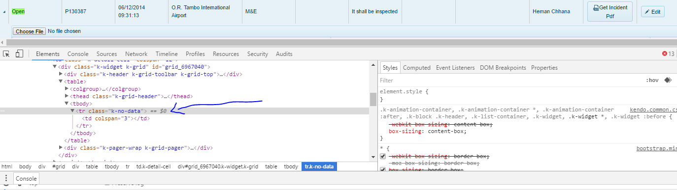Click the elements panel vertical scrollbar thumb

(373, 99)
